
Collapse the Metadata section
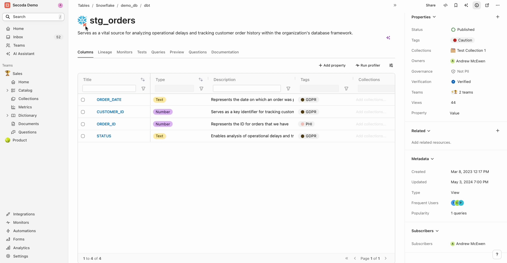(x=432, y=159)
